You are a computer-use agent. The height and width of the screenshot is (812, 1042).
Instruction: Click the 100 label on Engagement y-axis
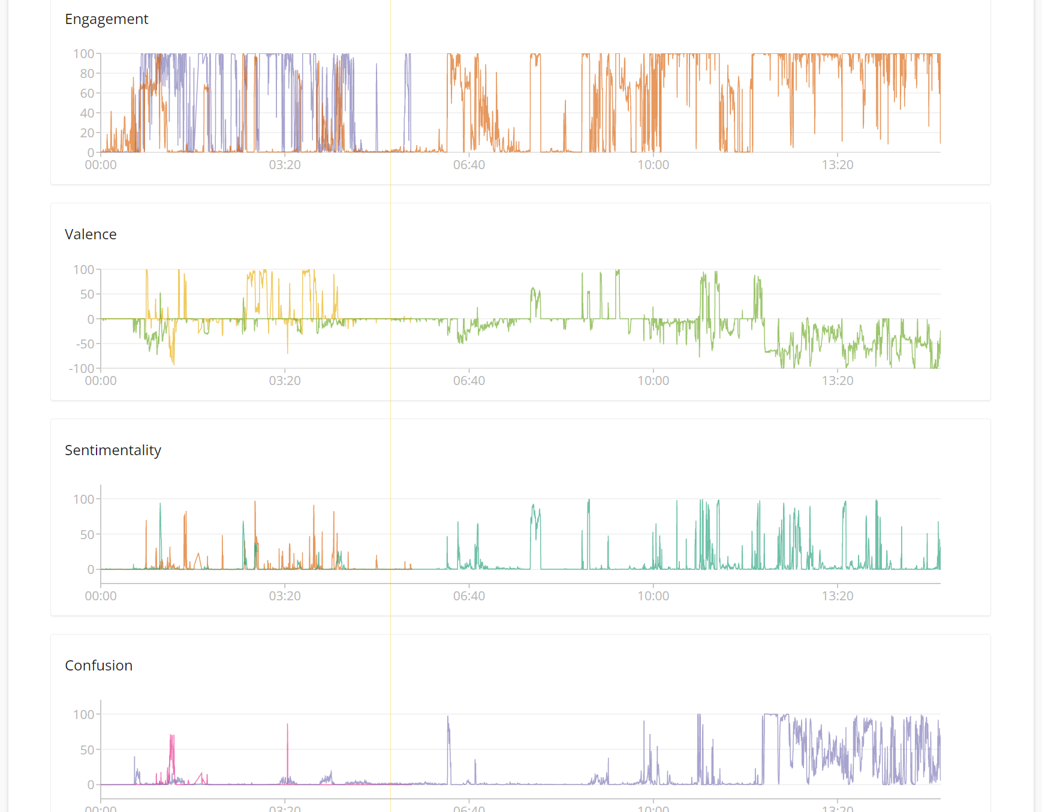[x=84, y=54]
